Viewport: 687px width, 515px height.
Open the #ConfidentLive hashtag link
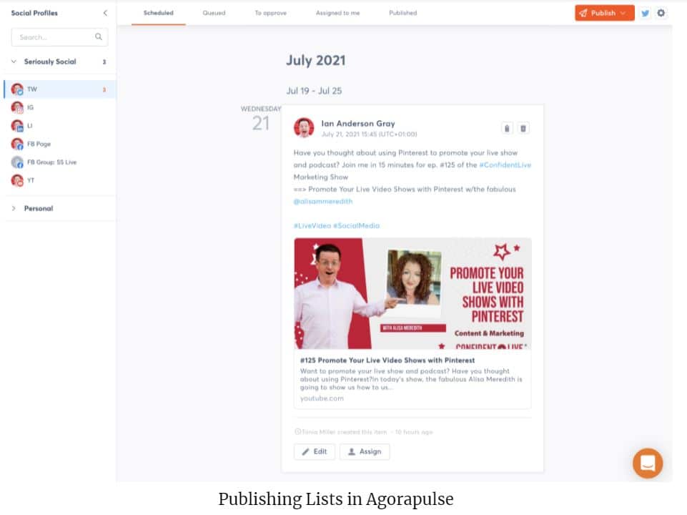[505, 165]
